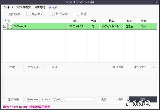Click the 预设 column header
This screenshot has width=160, height=110.
(x=129, y=21)
